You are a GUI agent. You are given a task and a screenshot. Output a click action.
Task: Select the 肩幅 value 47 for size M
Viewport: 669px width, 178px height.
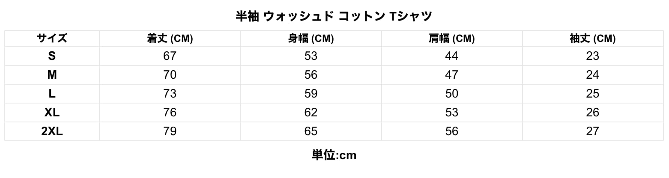pyautogui.click(x=452, y=75)
